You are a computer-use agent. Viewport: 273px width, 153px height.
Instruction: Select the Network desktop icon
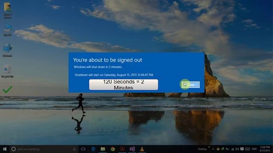[8, 50]
